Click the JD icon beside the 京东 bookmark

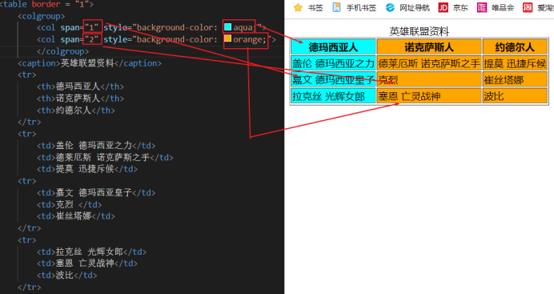(443, 7)
